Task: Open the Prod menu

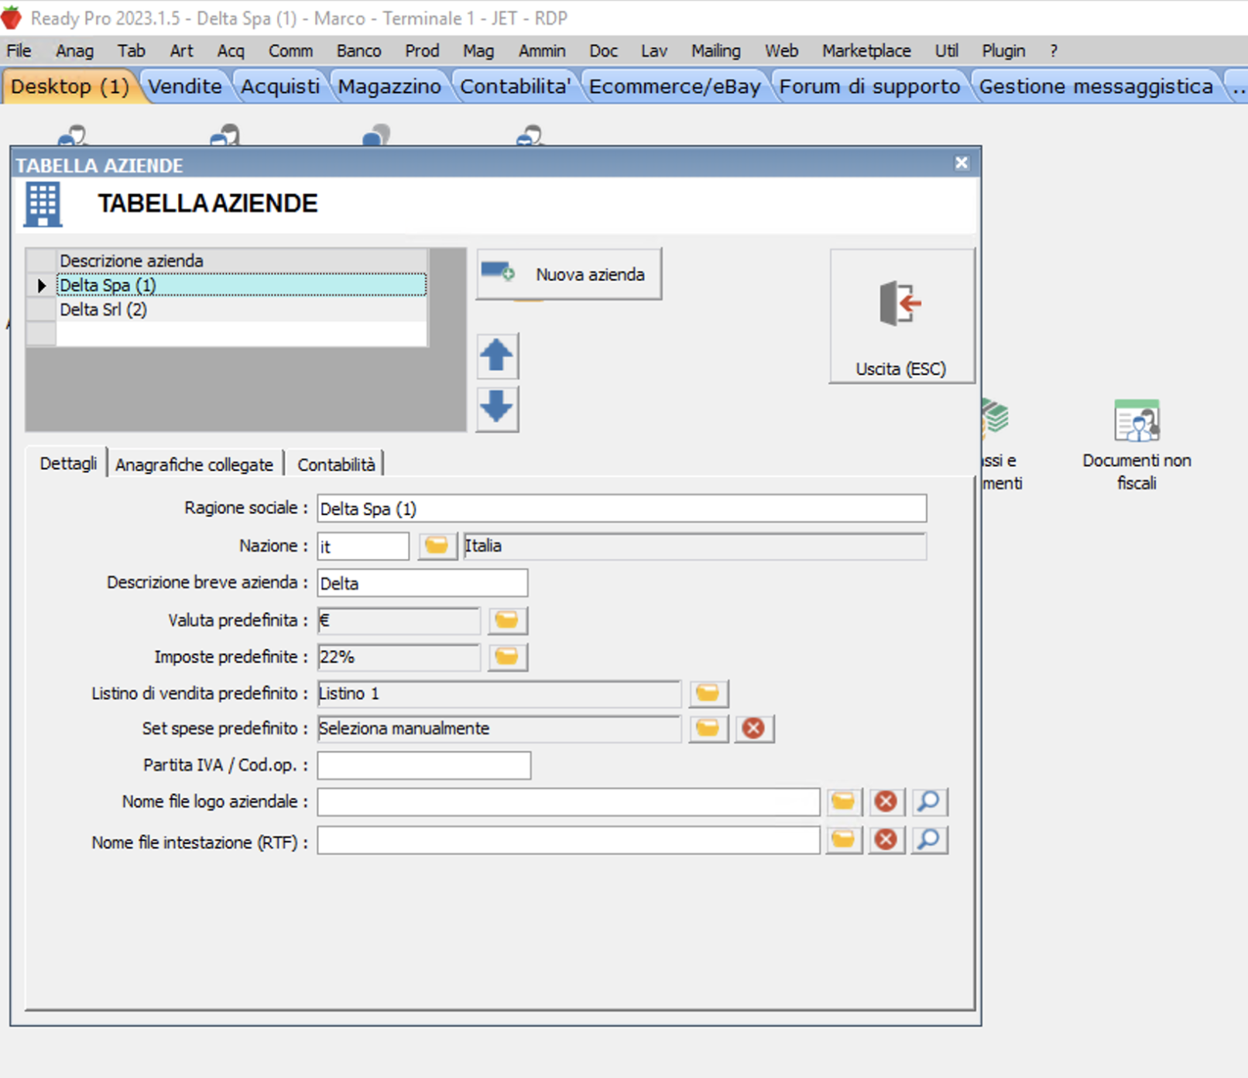Action: tap(422, 50)
